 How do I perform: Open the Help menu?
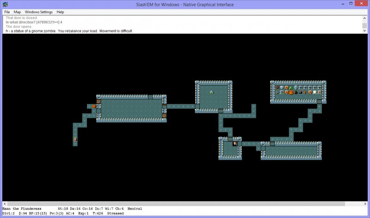(x=60, y=12)
